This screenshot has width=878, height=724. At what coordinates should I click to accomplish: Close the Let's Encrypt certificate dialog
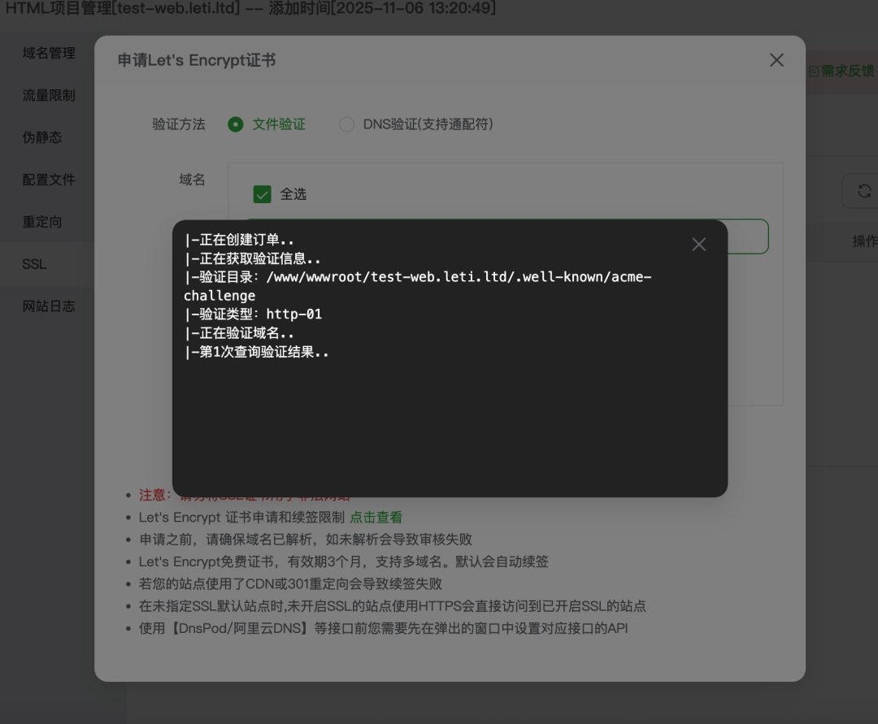[776, 60]
